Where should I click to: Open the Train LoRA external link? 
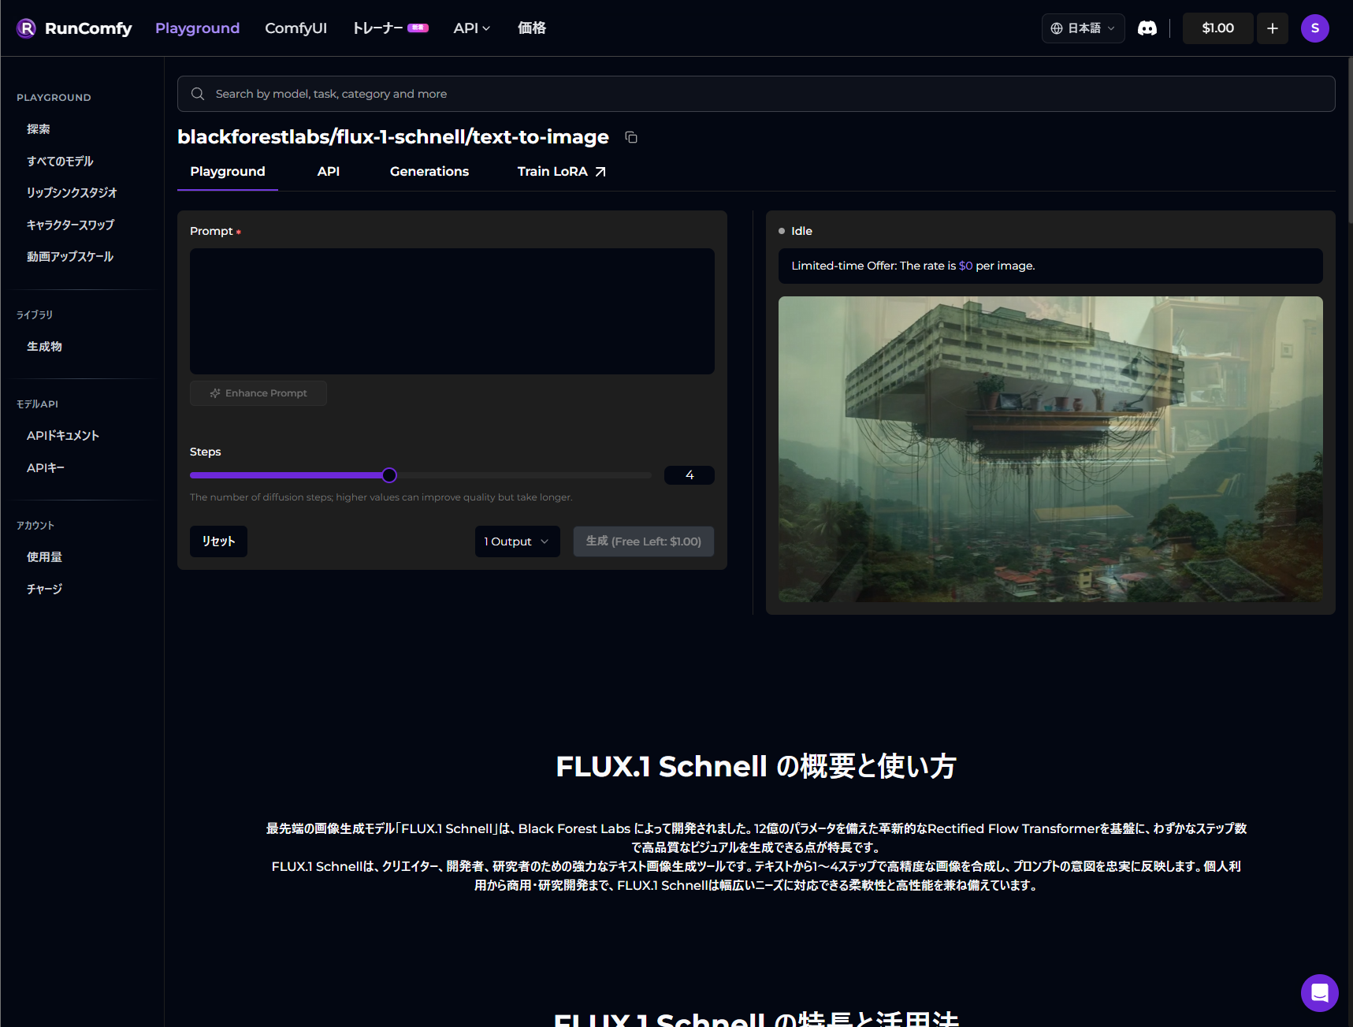tap(561, 171)
